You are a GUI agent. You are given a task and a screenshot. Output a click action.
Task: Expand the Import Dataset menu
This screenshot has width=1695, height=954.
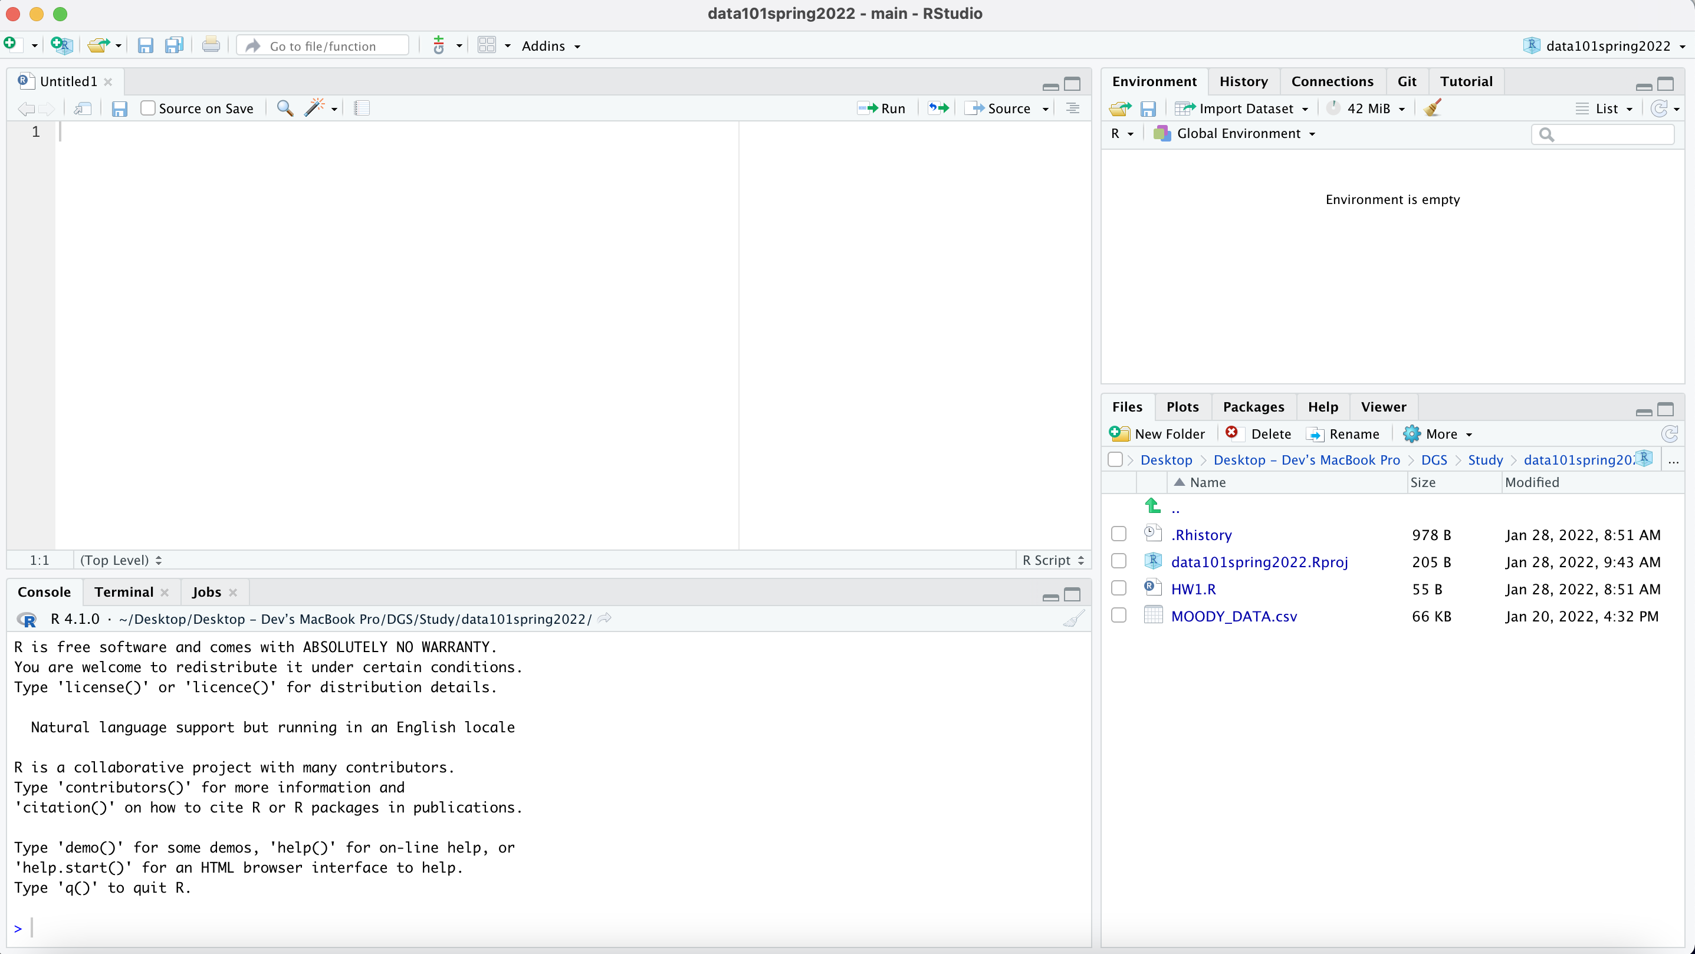pyautogui.click(x=1244, y=108)
